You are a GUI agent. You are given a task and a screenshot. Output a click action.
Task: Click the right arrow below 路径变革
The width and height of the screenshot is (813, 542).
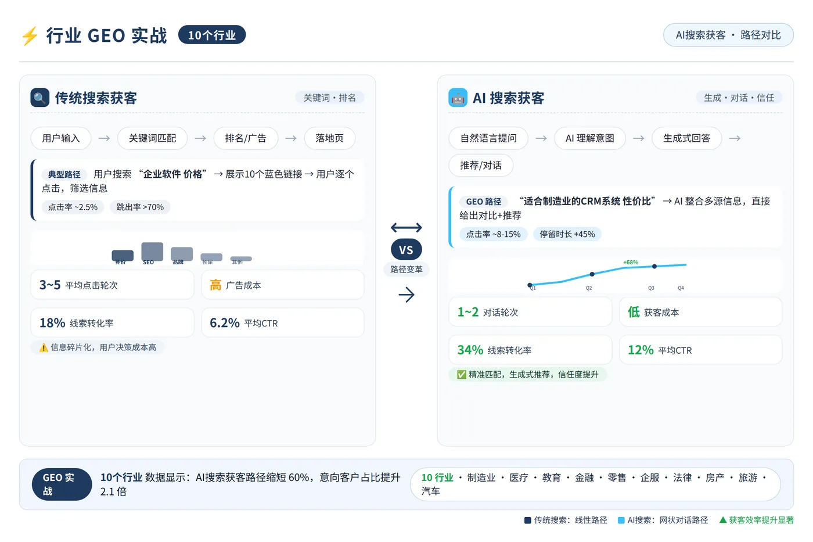click(406, 295)
